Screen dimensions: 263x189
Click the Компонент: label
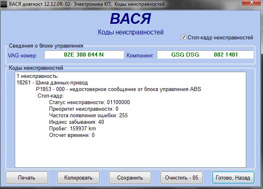tap(140, 55)
